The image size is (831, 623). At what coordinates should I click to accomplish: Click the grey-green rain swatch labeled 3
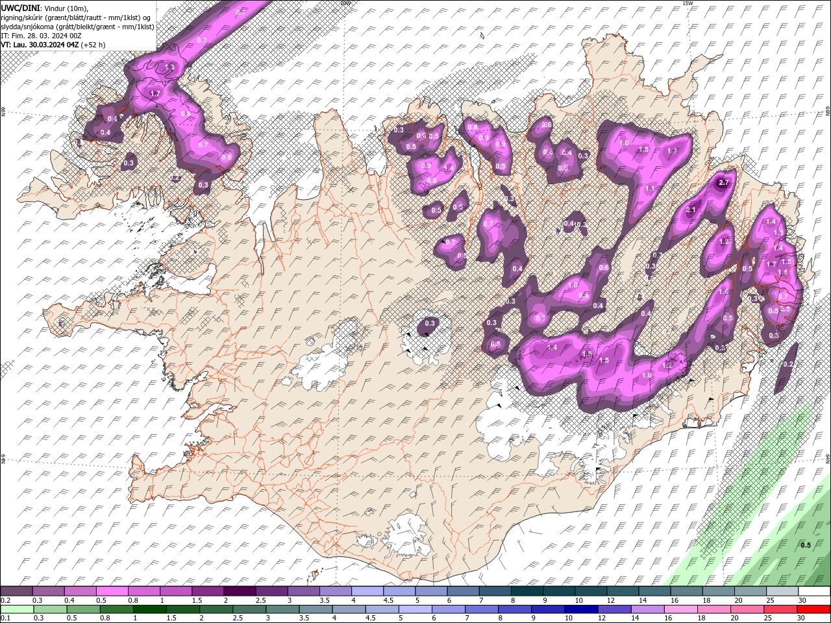pos(282,609)
